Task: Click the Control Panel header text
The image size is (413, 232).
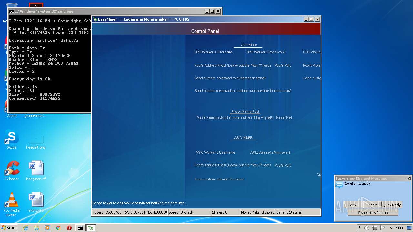Action: click(205, 31)
